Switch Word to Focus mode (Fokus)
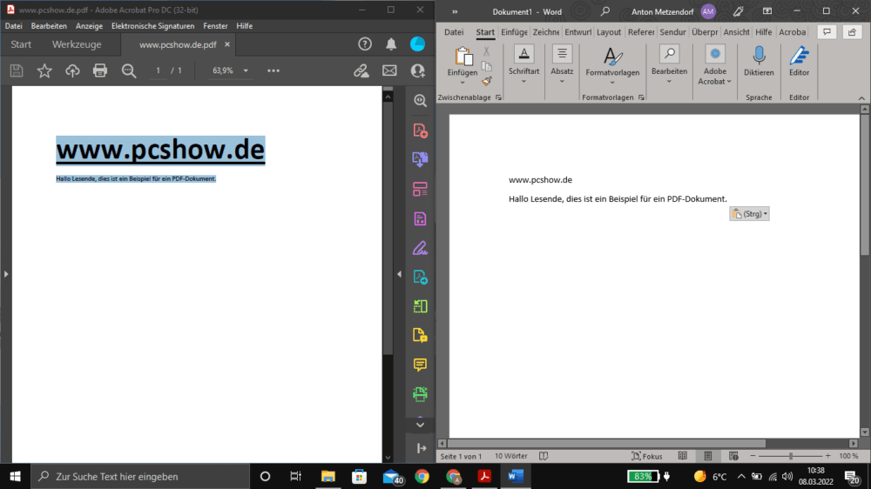871x489 pixels. (x=647, y=456)
